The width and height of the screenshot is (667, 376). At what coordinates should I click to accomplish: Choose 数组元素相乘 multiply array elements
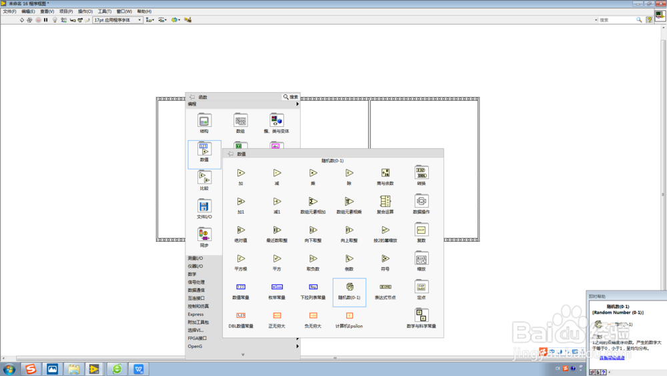coord(350,202)
